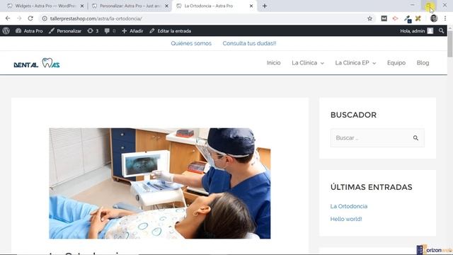Screen dimensions: 453x255
Task: Submit search with the magnifier button
Action: (x=415, y=138)
